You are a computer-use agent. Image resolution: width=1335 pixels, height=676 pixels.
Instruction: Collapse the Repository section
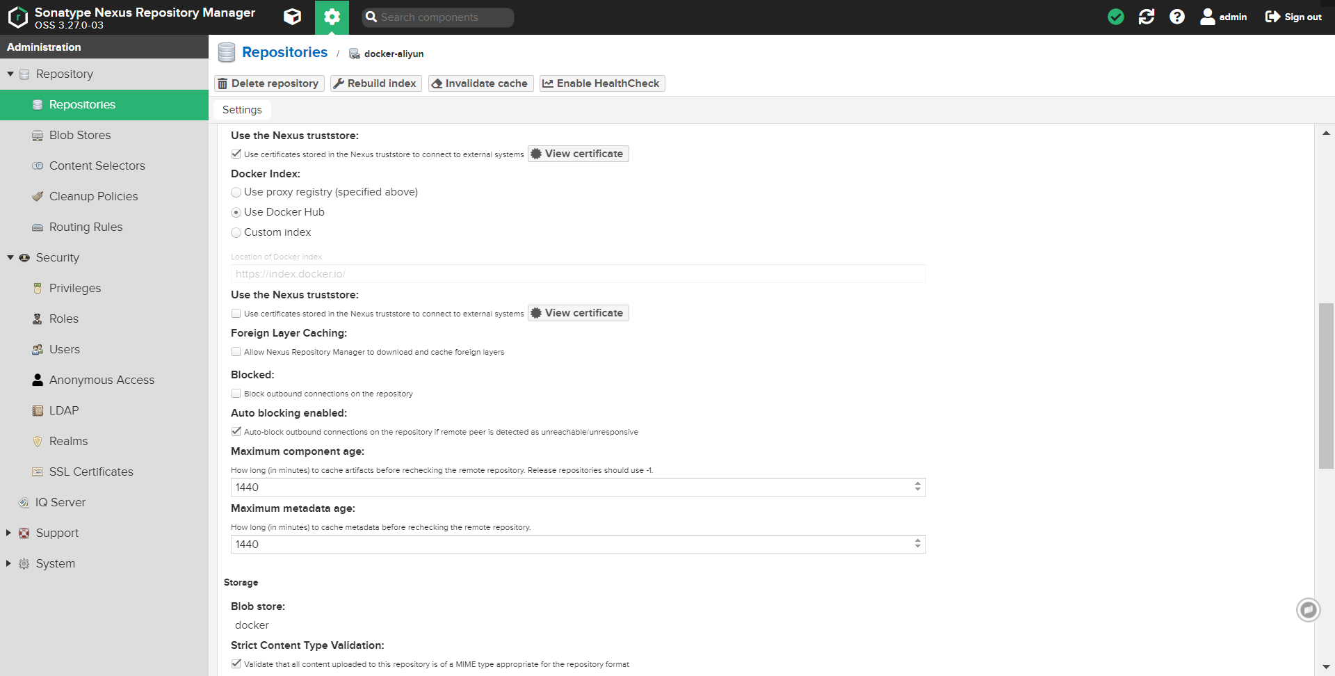(10, 74)
